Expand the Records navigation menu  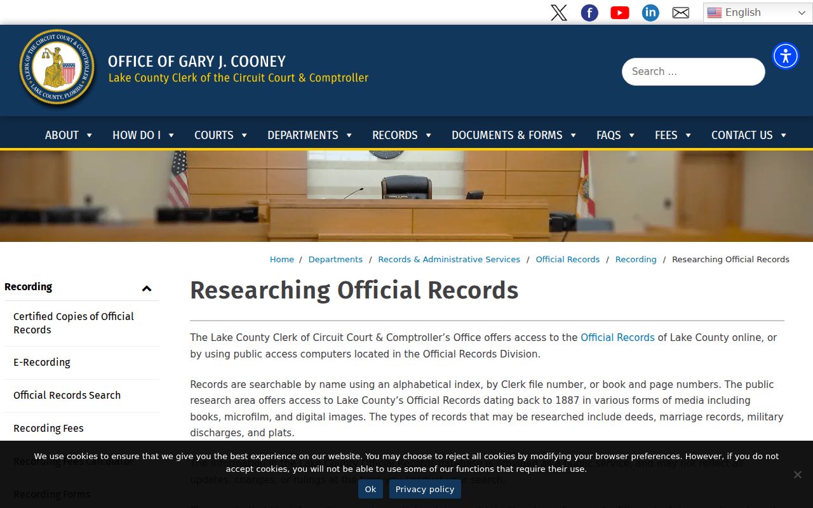pos(402,135)
